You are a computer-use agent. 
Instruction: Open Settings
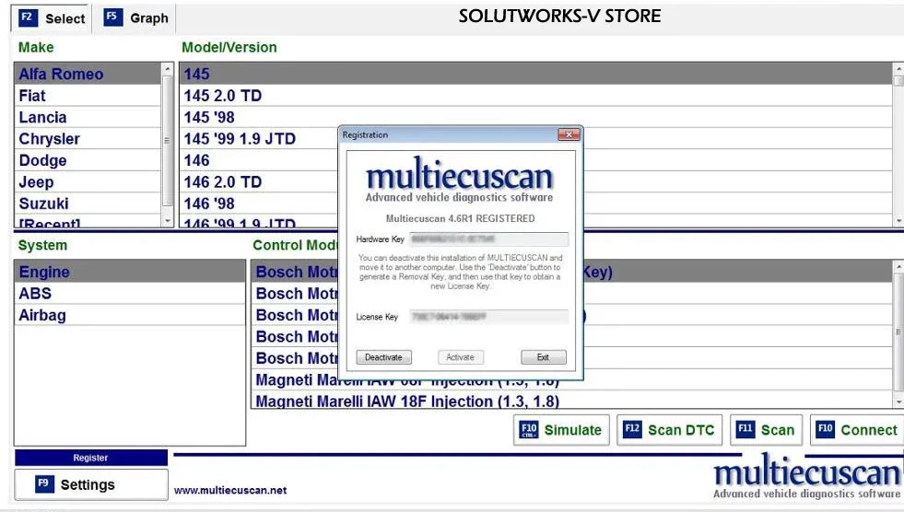91,484
